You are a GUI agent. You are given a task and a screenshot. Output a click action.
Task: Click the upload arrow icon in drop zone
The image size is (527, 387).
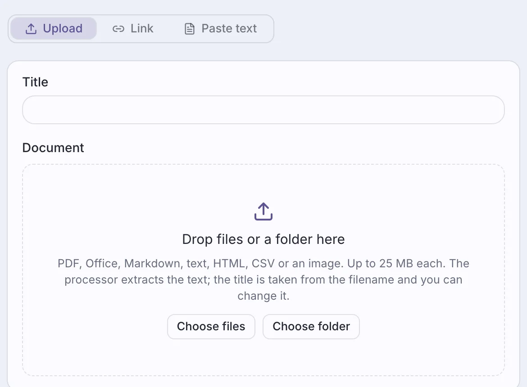(x=263, y=211)
